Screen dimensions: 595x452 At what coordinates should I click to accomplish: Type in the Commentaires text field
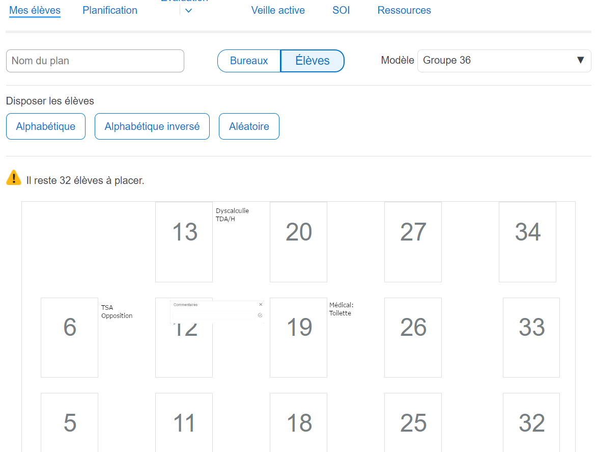click(214, 315)
